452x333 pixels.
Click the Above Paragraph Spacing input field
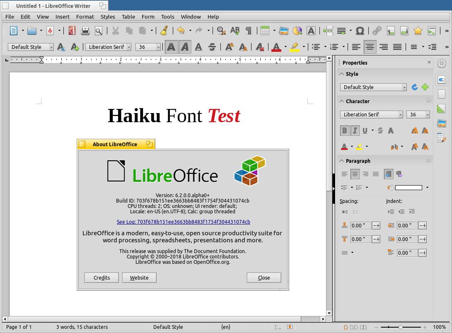click(x=361, y=226)
